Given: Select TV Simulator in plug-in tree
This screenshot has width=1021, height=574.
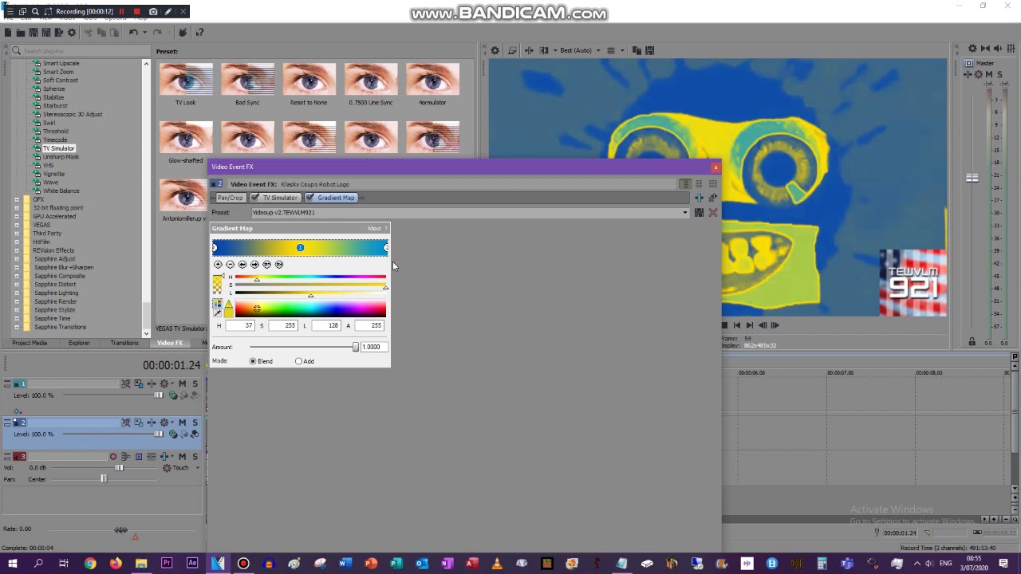Looking at the screenshot, I should (58, 148).
